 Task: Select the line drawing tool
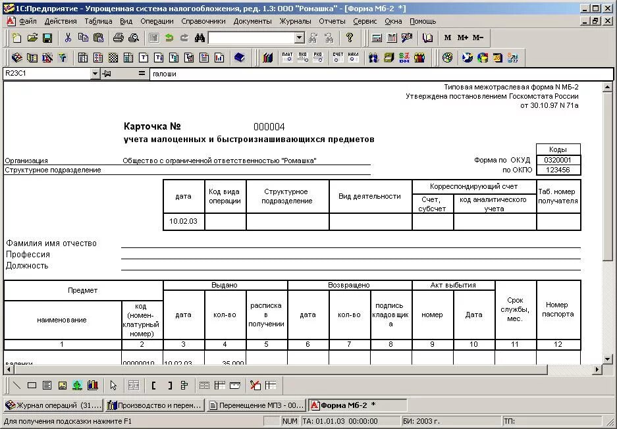click(x=16, y=386)
